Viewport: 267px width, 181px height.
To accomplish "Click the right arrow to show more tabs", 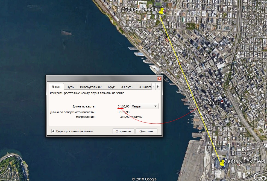I will click(x=158, y=87).
